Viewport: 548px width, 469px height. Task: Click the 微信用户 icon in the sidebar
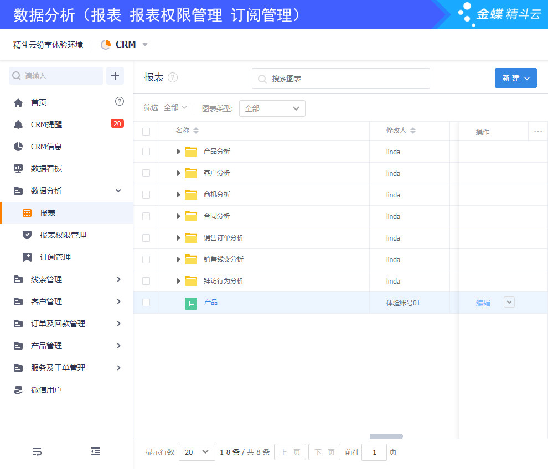click(x=18, y=390)
